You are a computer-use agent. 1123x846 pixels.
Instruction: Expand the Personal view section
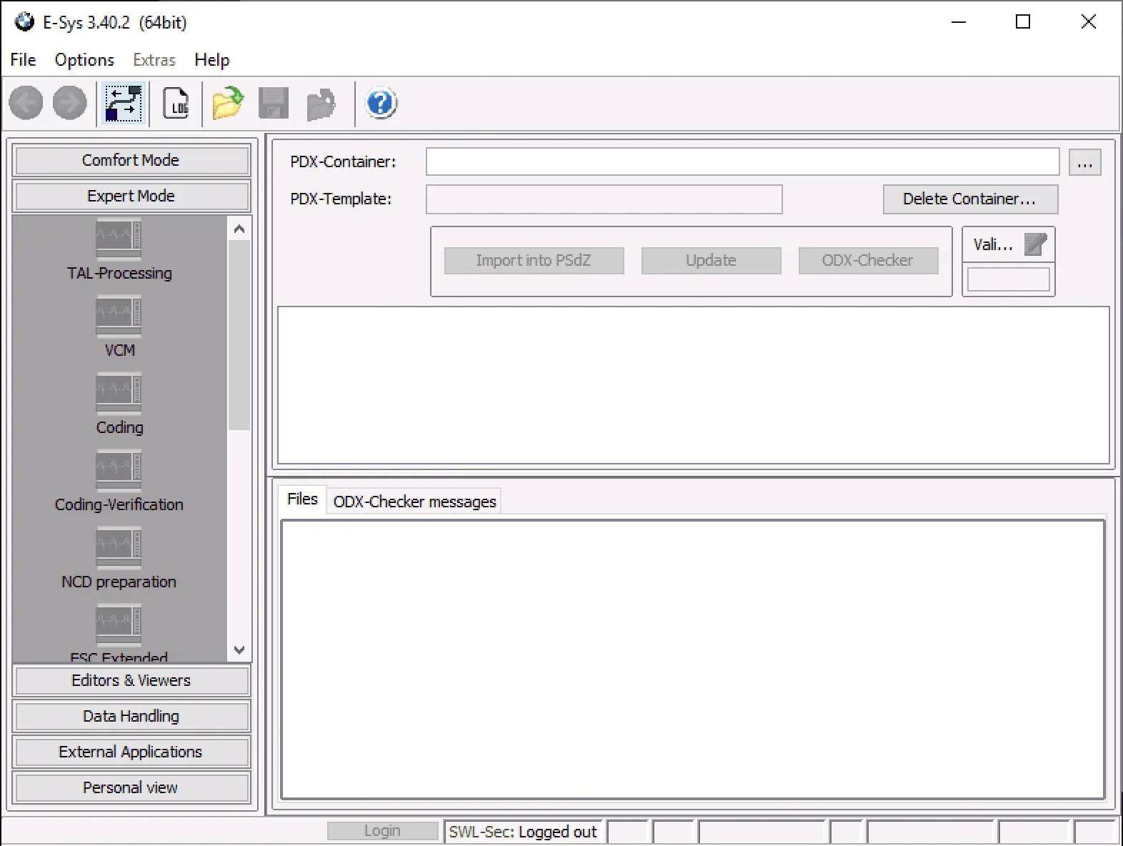(131, 787)
